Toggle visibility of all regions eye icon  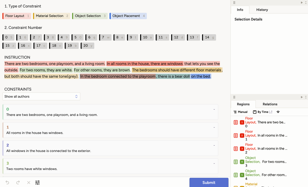pyautogui.click(x=278, y=112)
